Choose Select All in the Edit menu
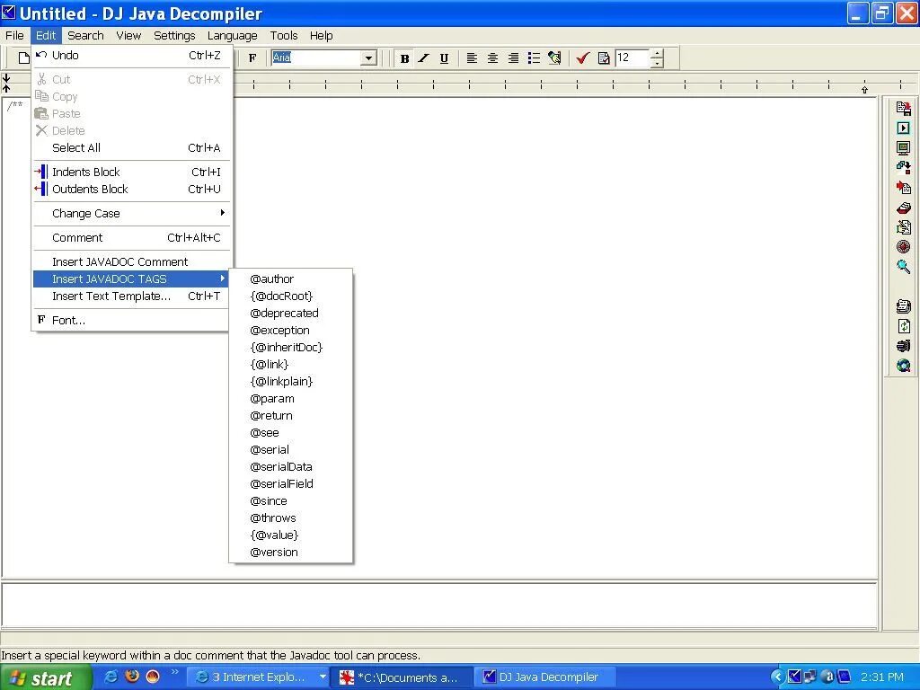920x690 pixels. coord(131,148)
